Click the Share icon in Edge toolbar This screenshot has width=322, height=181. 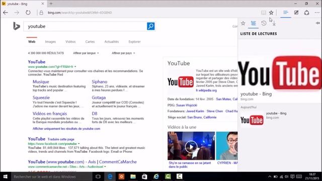(x=306, y=13)
